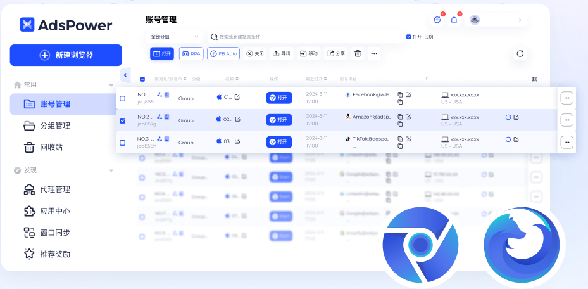Open the toolbar more options ellipsis
This screenshot has width=588, height=289.
374,54
